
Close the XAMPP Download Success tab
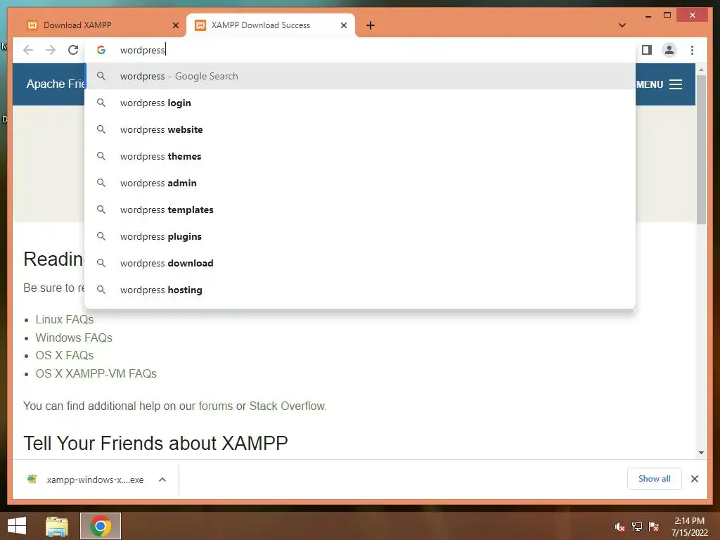click(343, 25)
